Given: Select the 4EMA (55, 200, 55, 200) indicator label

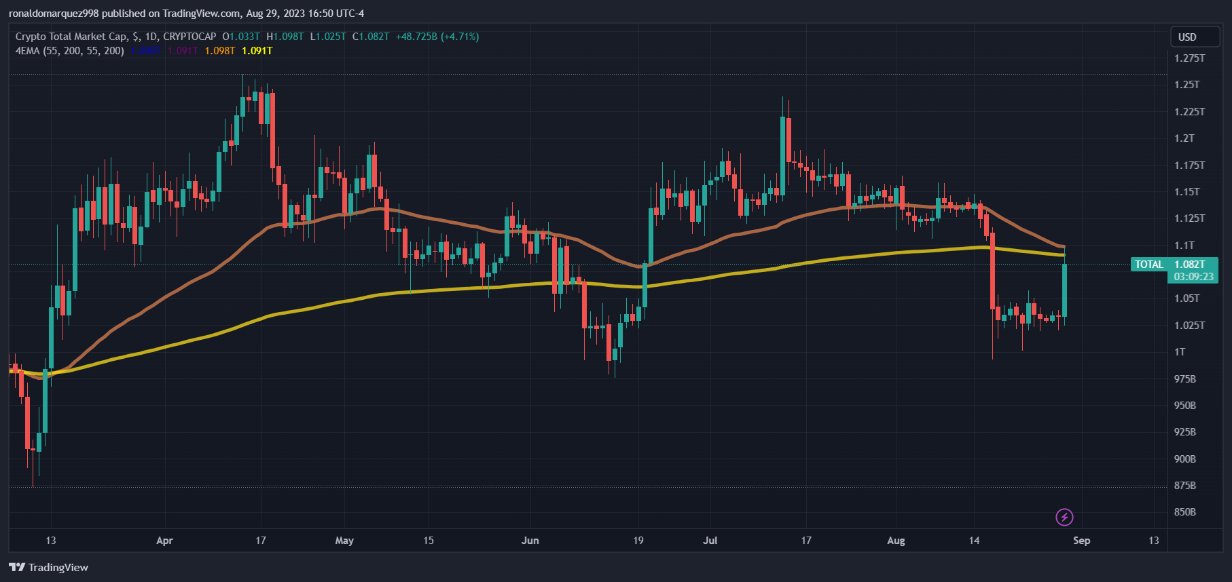Looking at the screenshot, I should [70, 51].
